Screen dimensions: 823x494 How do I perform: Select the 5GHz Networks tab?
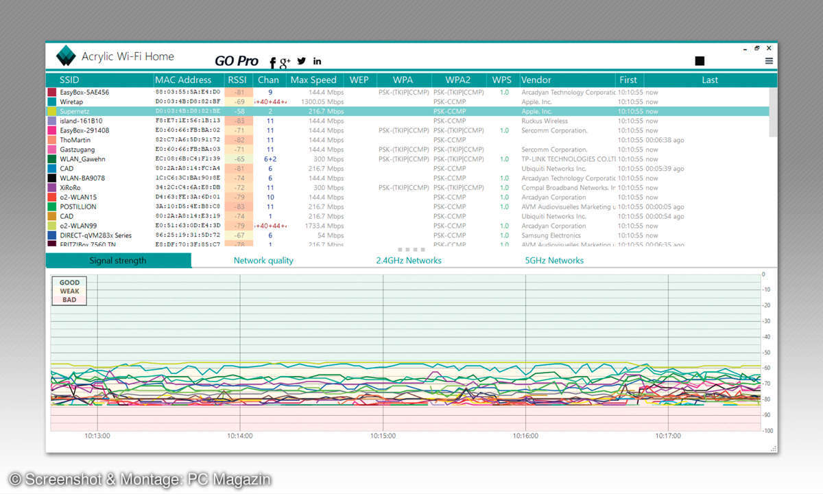(554, 261)
